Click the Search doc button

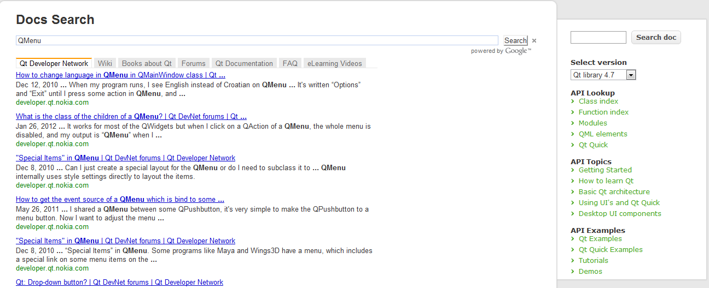click(x=656, y=38)
